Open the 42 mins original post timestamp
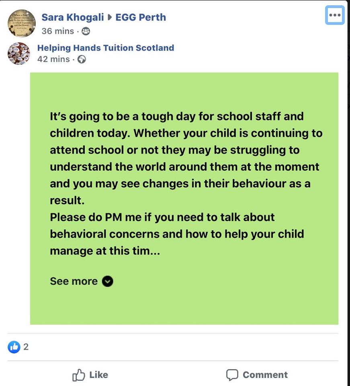The image size is (350, 386). [x=53, y=59]
